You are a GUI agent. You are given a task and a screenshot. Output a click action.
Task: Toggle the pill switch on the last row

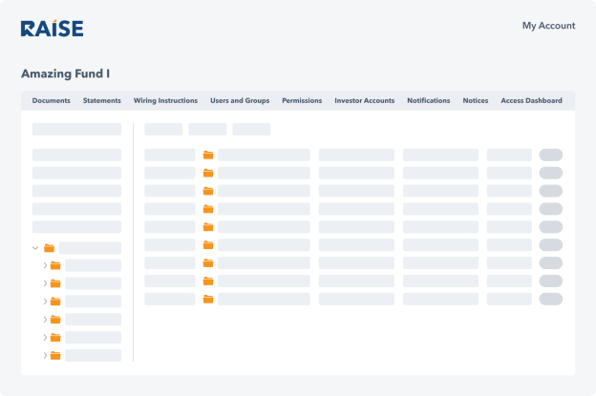pos(550,299)
